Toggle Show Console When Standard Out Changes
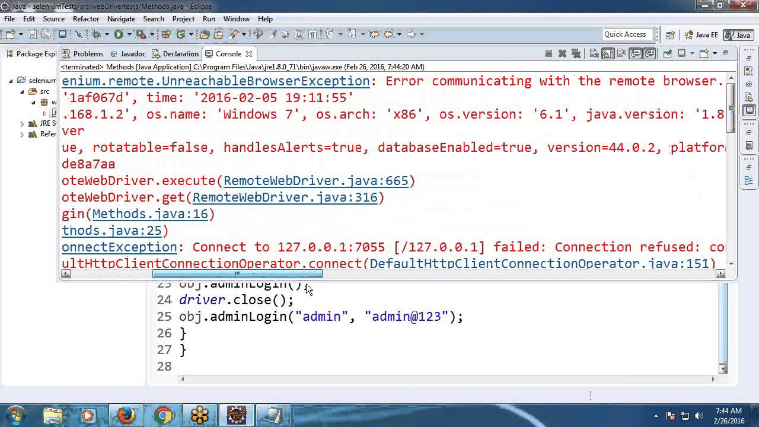This screenshot has width=759, height=427. [x=635, y=53]
